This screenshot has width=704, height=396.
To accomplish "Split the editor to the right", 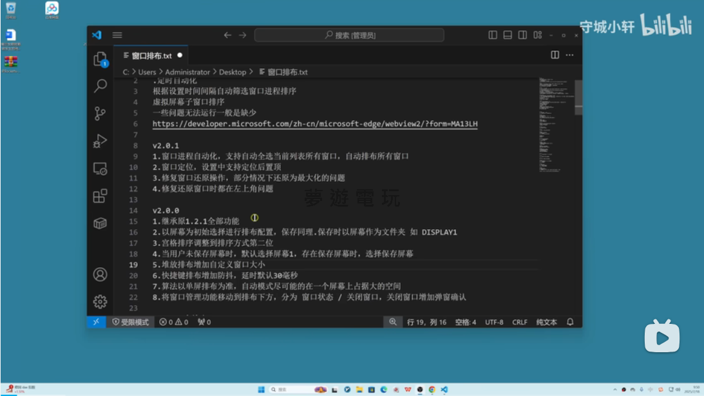I will tap(555, 55).
